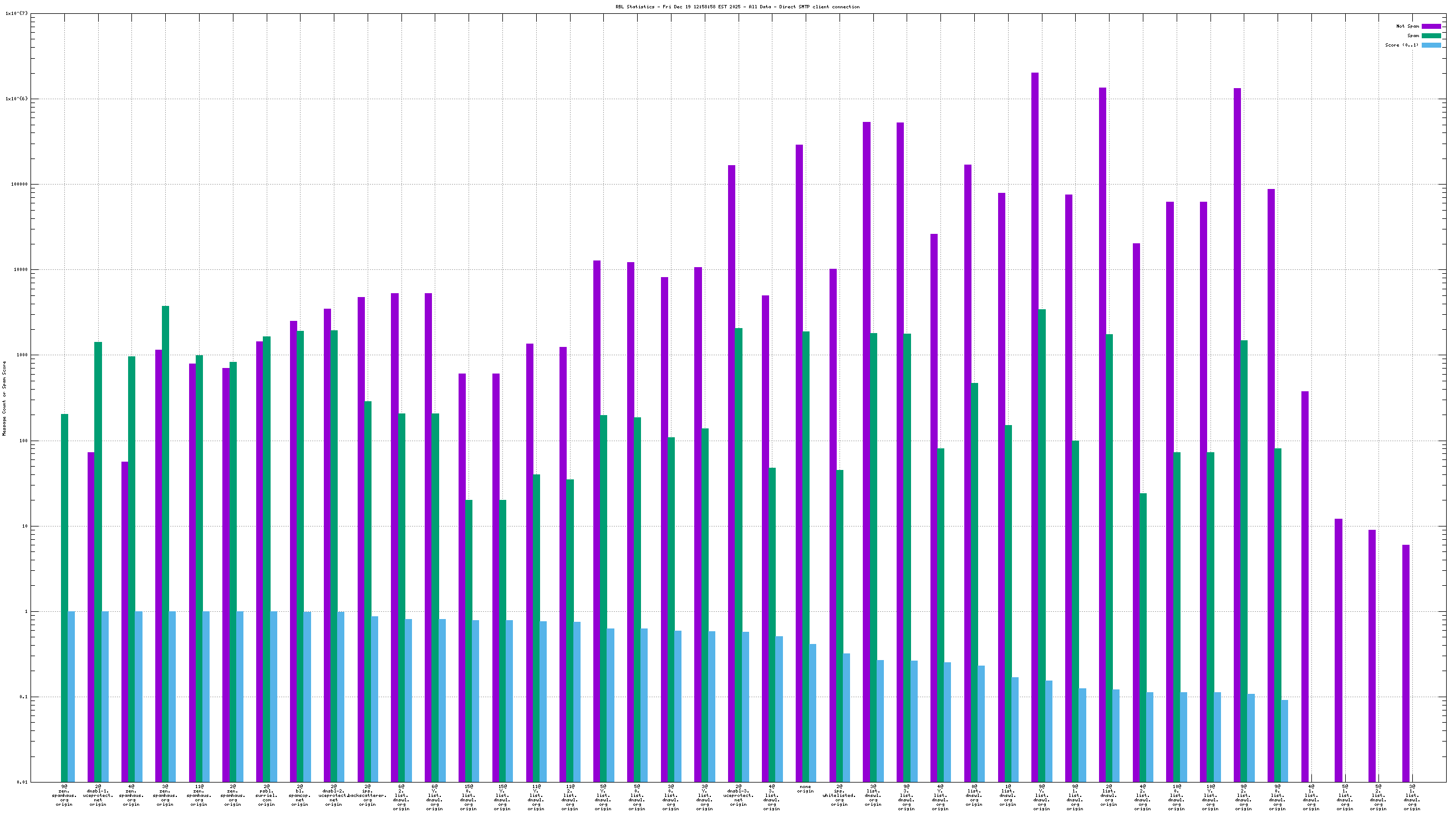Click the 'ips.backscatterer.org origin' axis label
The height and width of the screenshot is (818, 1455).
click(x=367, y=795)
